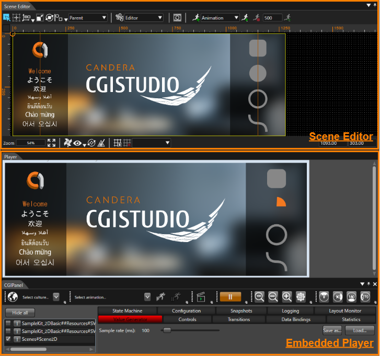Click the fit-to-screen zoom icon
Screen dimensions: 380x356
click(51, 143)
